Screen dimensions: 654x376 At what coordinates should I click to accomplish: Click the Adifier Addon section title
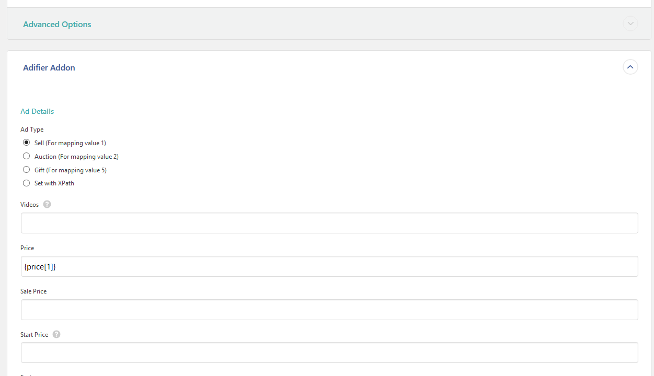[49, 67]
